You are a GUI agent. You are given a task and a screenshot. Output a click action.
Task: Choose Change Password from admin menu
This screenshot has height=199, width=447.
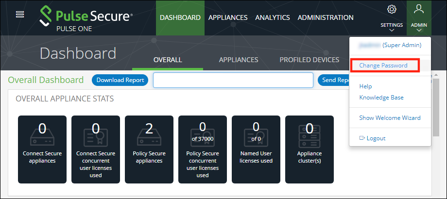click(383, 65)
